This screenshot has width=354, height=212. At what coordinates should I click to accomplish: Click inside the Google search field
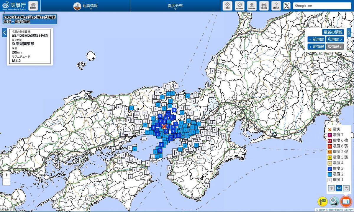tap(322, 5)
